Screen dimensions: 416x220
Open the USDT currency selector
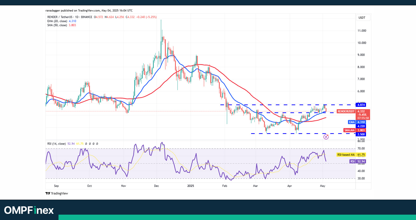pyautogui.click(x=362, y=18)
